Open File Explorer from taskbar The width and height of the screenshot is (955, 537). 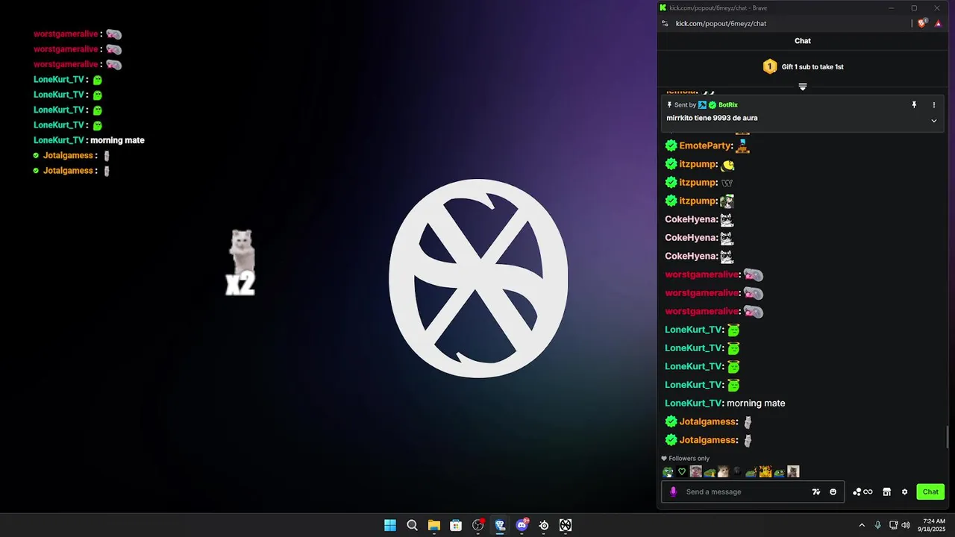pos(434,525)
